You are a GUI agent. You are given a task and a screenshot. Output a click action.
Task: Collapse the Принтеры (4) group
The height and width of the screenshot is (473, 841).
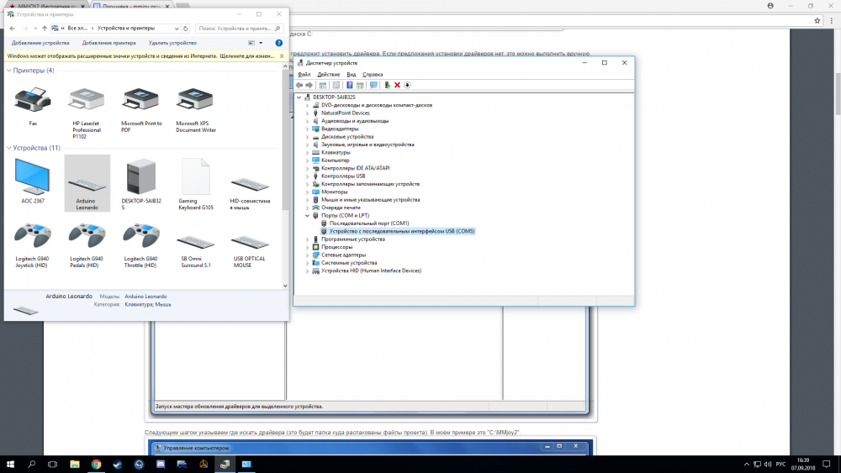[x=9, y=71]
